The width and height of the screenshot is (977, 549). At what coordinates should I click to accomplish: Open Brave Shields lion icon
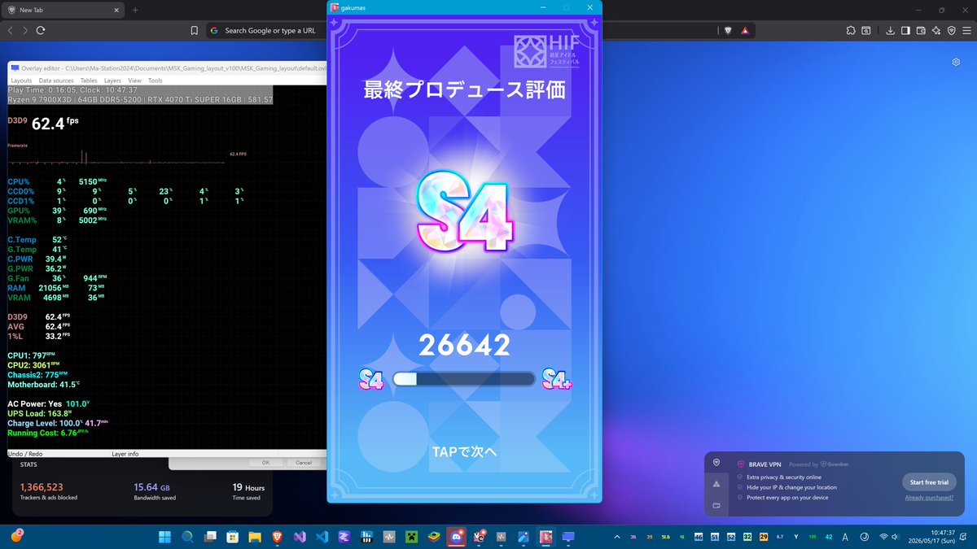[x=728, y=30]
